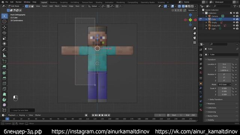
Task: Open the Playback menu in timeline
Action: click(12, 115)
